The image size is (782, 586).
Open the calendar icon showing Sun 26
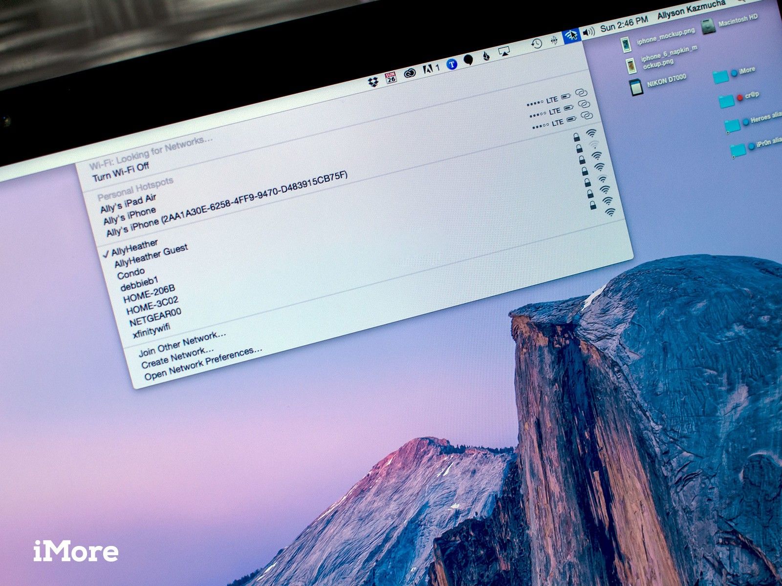tap(391, 77)
